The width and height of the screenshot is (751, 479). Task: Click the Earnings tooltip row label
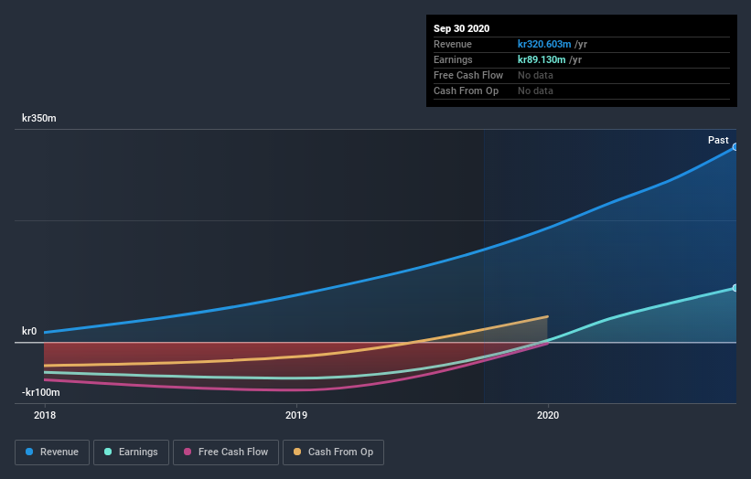click(x=453, y=59)
